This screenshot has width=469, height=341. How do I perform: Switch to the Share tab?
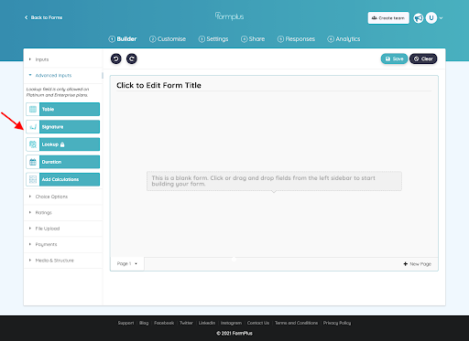[x=253, y=39]
